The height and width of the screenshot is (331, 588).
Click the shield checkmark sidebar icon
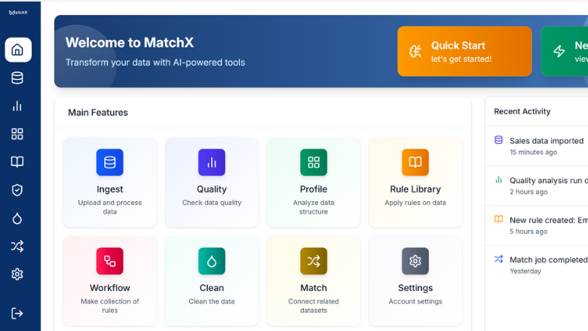coord(17,190)
